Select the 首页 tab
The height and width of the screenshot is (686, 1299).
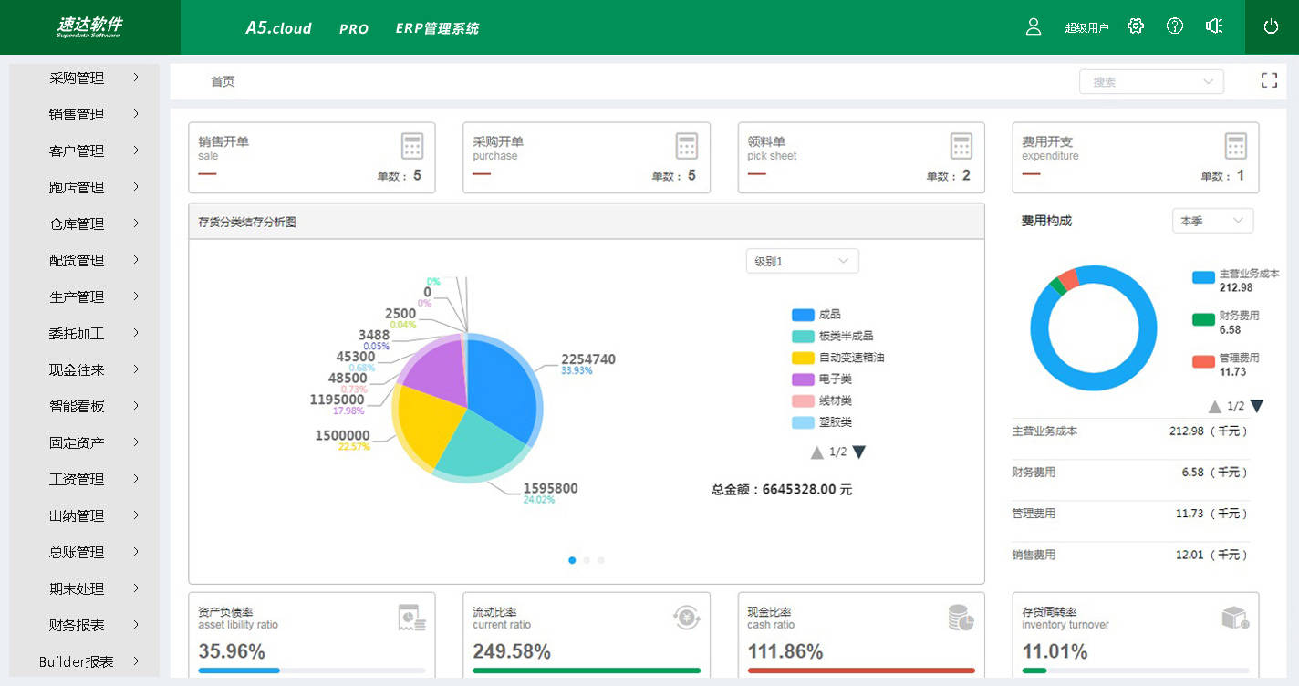tap(222, 81)
